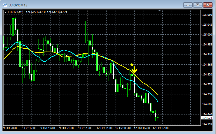Image resolution: width=216 pixels, height=134 pixels.
Task: Click the 124.595 price scale label
Action: tap(207, 124)
